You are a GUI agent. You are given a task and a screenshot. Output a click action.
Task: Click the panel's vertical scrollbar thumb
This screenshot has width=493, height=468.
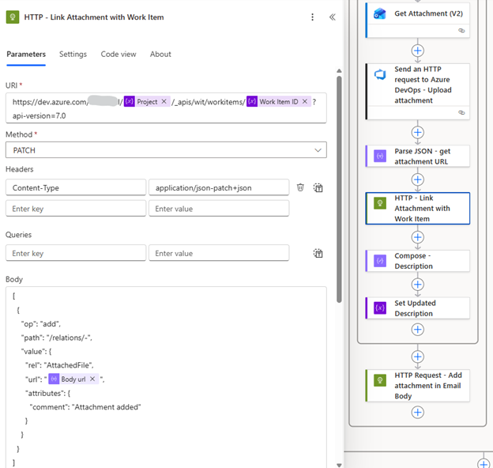(x=339, y=189)
